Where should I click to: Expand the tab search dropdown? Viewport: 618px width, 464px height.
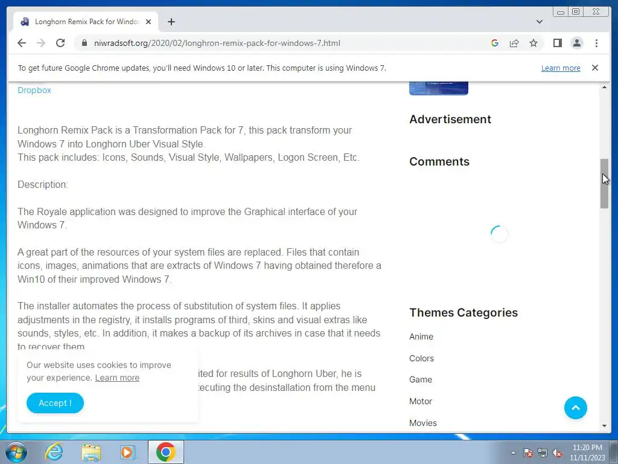[x=540, y=22]
